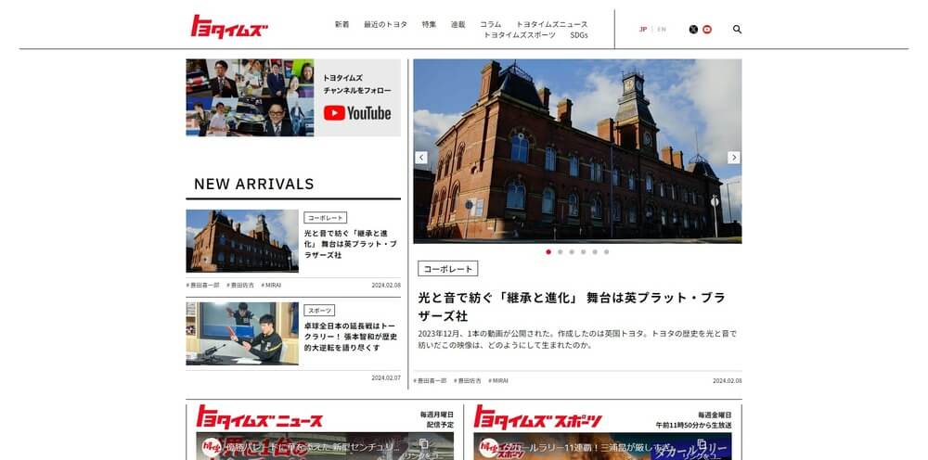
Task: Open the SDGs menu item
Action: pyautogui.click(x=579, y=35)
